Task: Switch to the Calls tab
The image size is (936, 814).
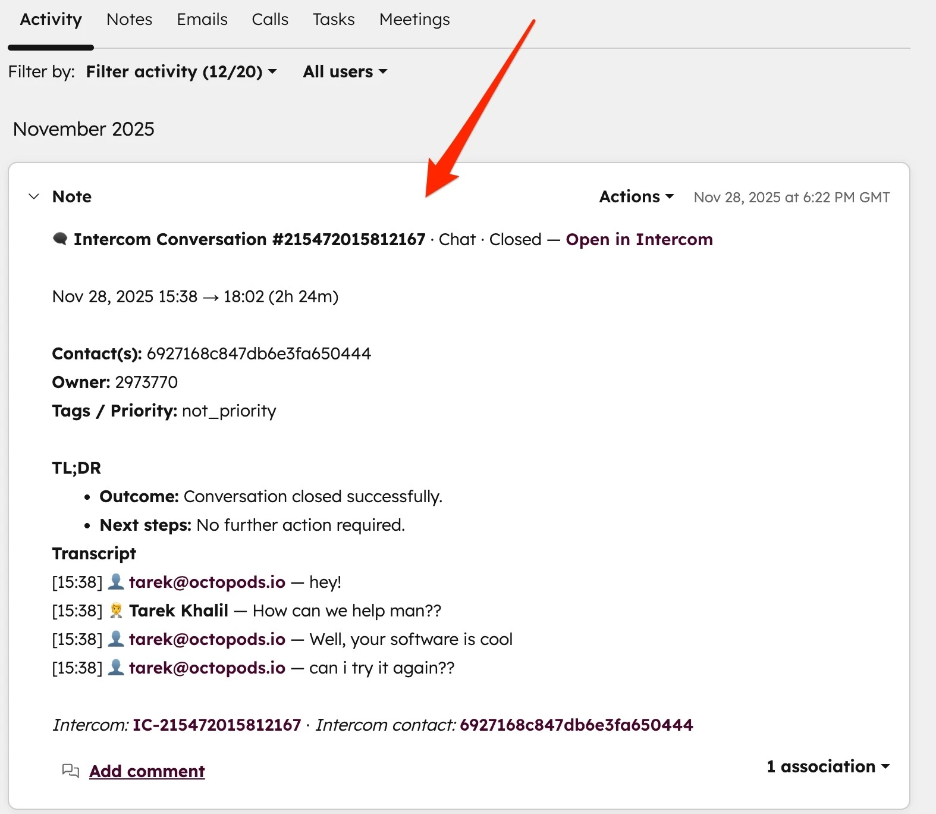Action: [x=270, y=20]
